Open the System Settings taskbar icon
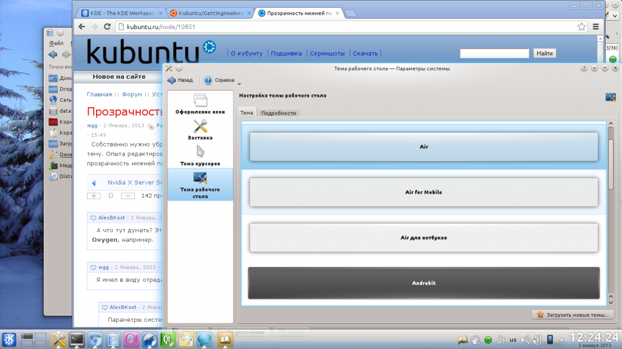This screenshot has height=349, width=622. (58, 339)
